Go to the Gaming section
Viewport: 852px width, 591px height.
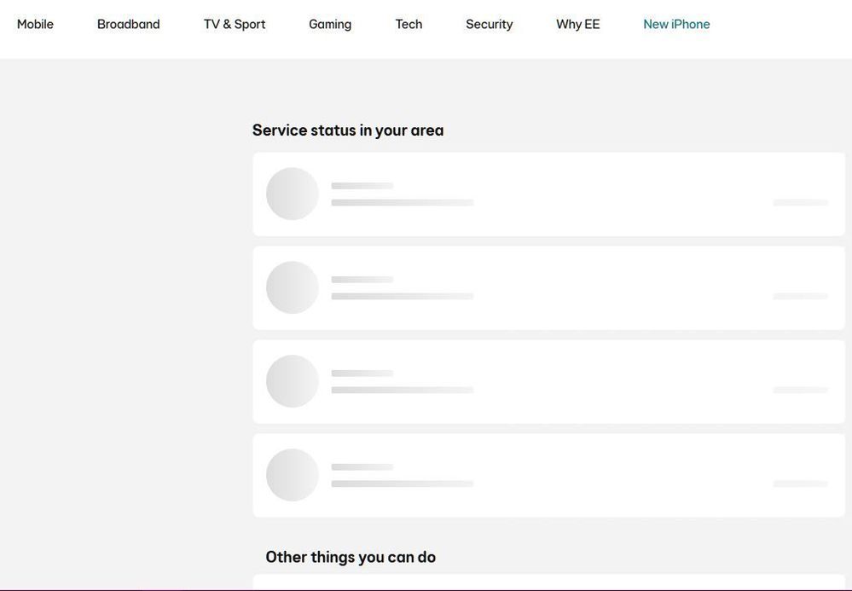point(330,24)
